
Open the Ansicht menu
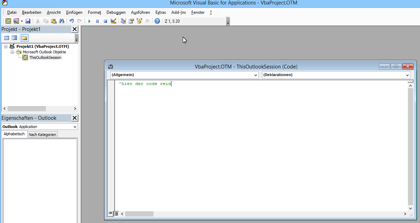tap(54, 12)
